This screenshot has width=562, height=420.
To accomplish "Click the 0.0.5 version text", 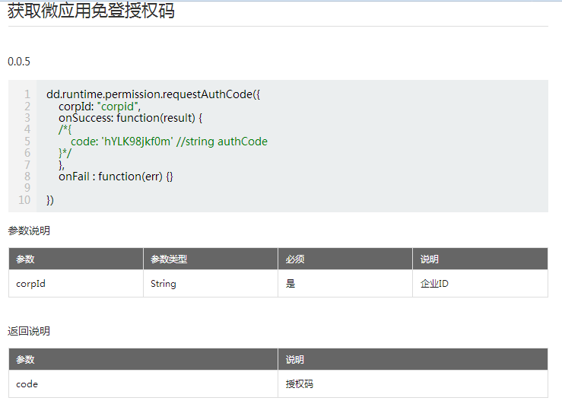I will point(19,62).
